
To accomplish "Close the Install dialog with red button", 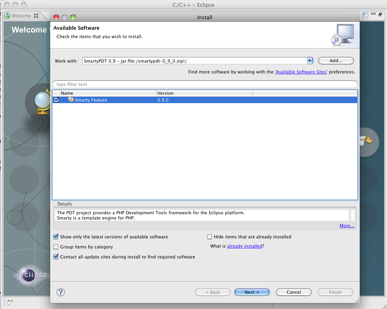I will [x=56, y=17].
